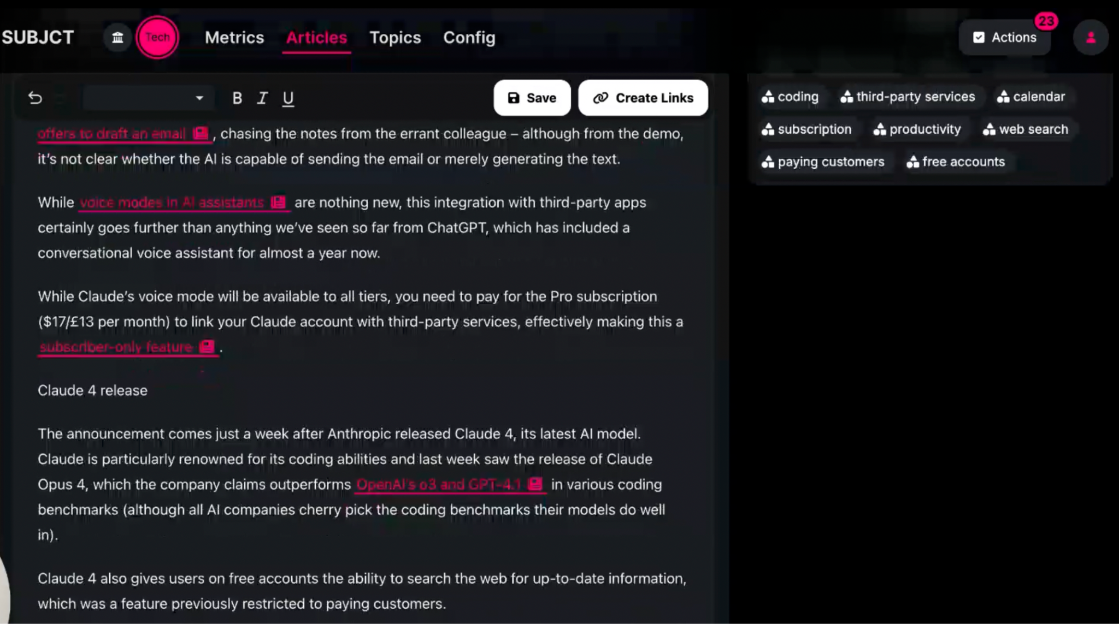Click the paragraph starting 'The announcement comes just'

coord(351,484)
